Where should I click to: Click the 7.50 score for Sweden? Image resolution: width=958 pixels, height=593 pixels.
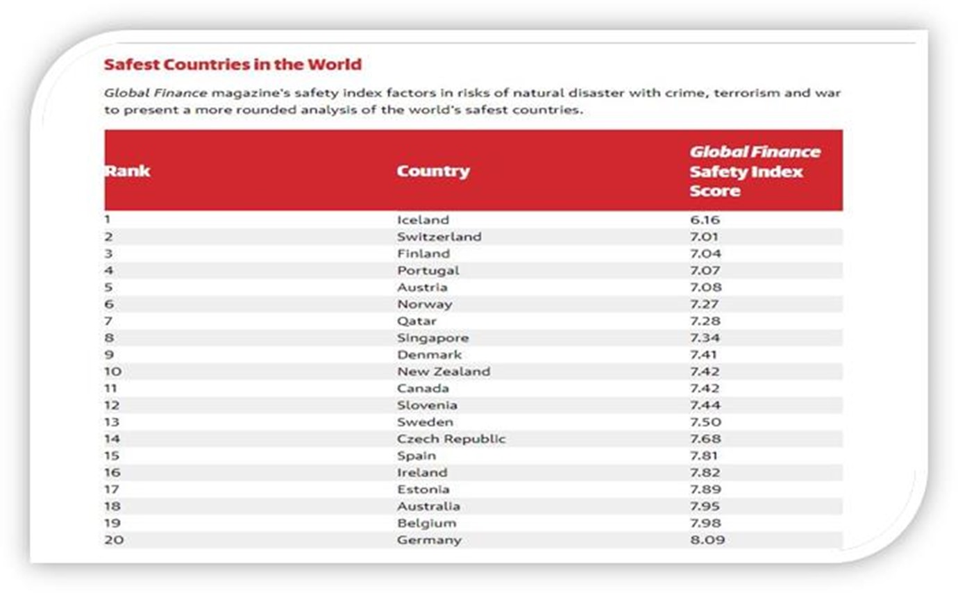coord(706,422)
